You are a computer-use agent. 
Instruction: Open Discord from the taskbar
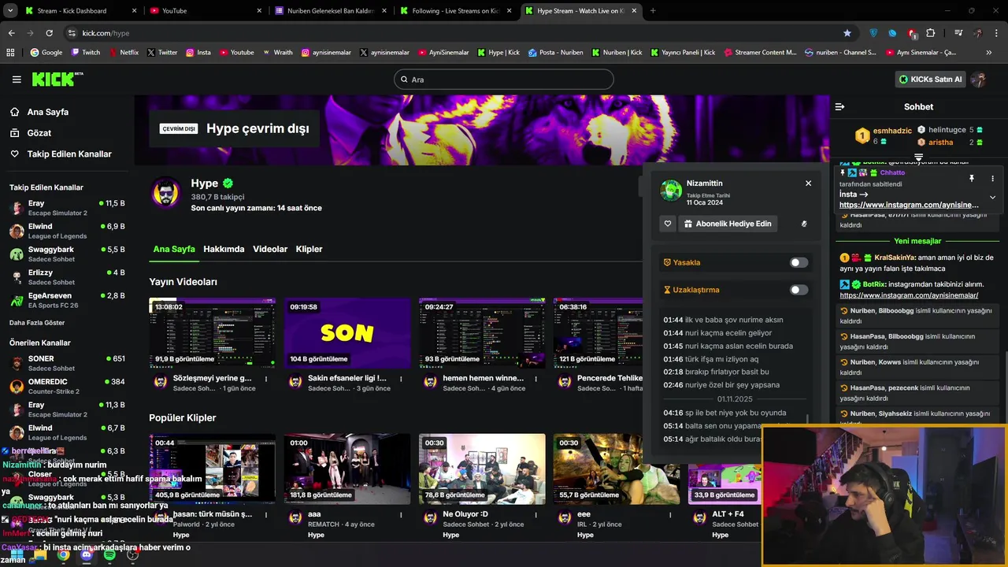point(87,555)
